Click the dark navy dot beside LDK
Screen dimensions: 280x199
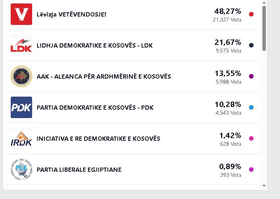[251, 45]
